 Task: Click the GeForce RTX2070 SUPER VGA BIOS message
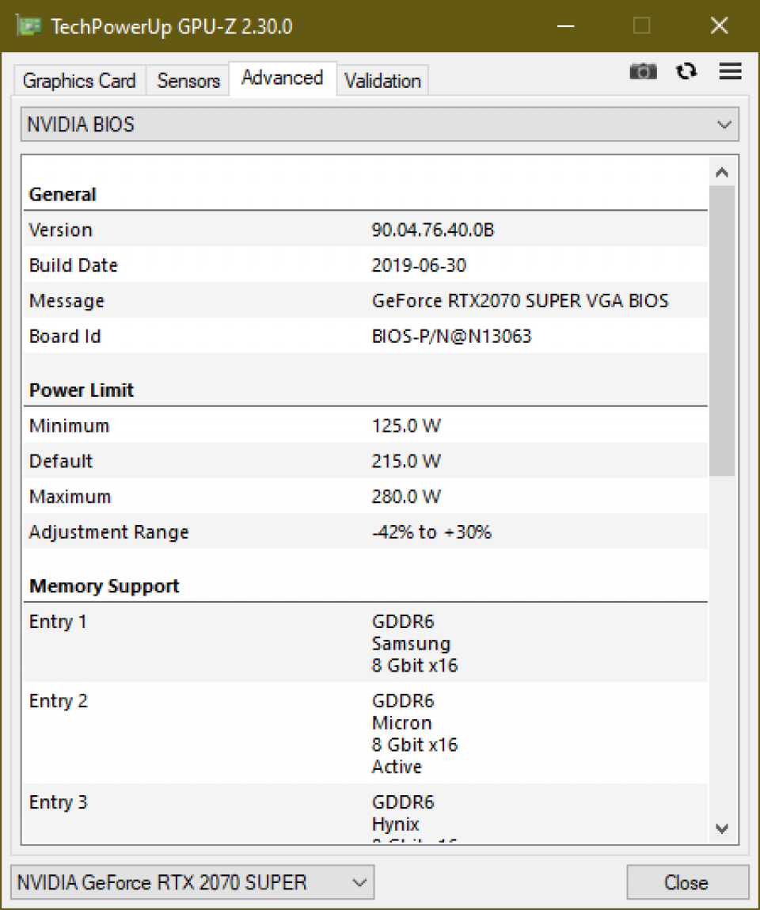520,301
